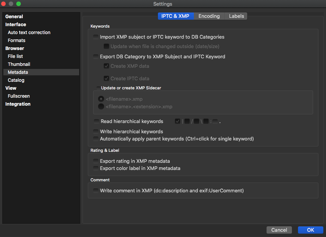
Task: Toggle Update or create XMP Sidecar checkbox
Action: (98, 88)
